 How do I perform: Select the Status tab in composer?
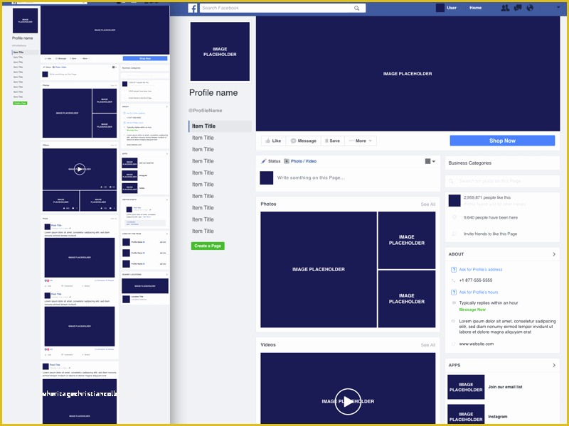tap(271, 161)
